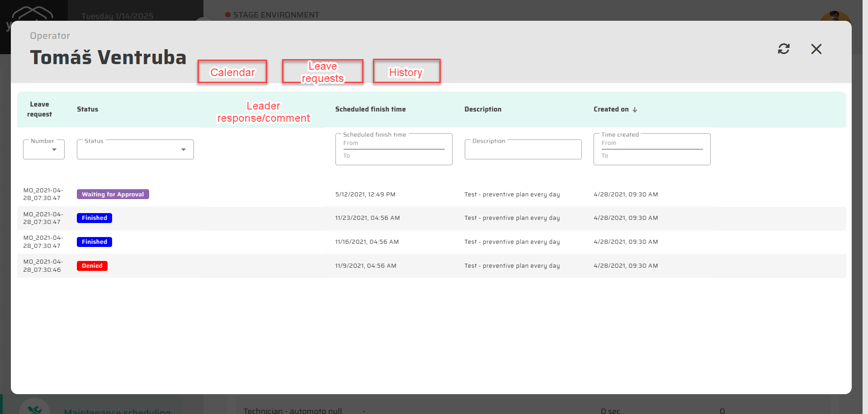Click the red Denied status badge
Image resolution: width=868 pixels, height=414 pixels.
(92, 266)
